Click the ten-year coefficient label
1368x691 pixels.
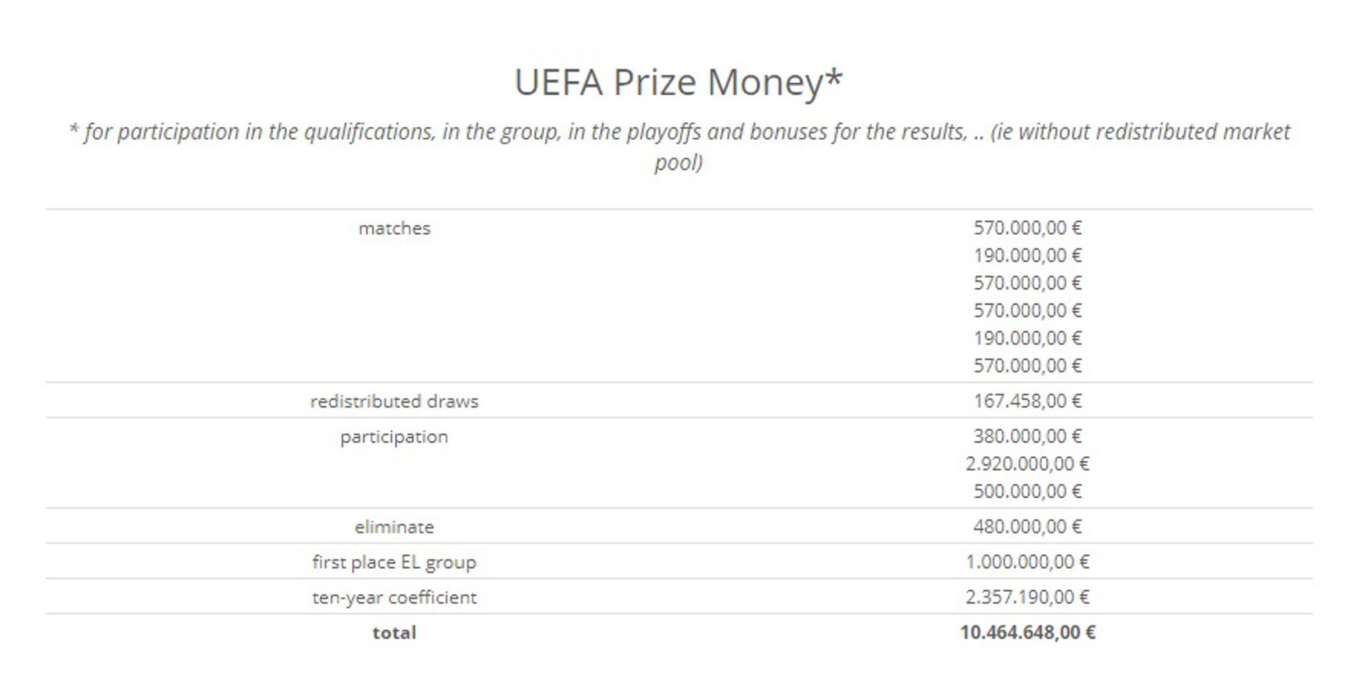click(x=394, y=598)
